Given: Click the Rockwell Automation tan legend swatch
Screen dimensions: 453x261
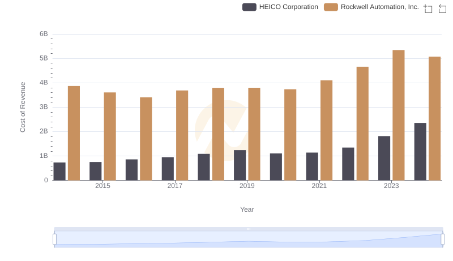Looking at the screenshot, I should click(x=331, y=7).
